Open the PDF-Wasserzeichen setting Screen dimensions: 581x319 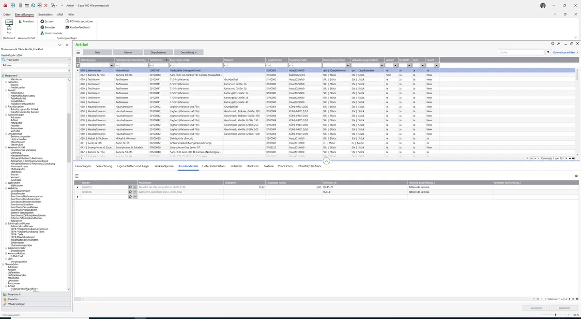coord(79,21)
